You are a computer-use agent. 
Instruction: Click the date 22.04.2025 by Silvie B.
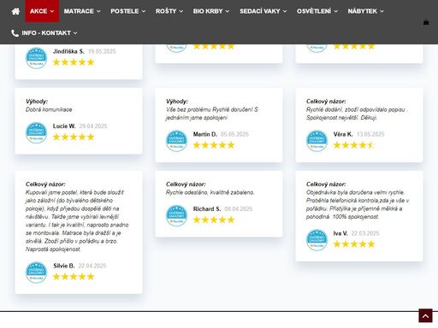click(x=92, y=266)
